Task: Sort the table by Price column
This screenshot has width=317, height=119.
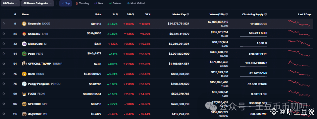Action: pyautogui.click(x=98, y=14)
